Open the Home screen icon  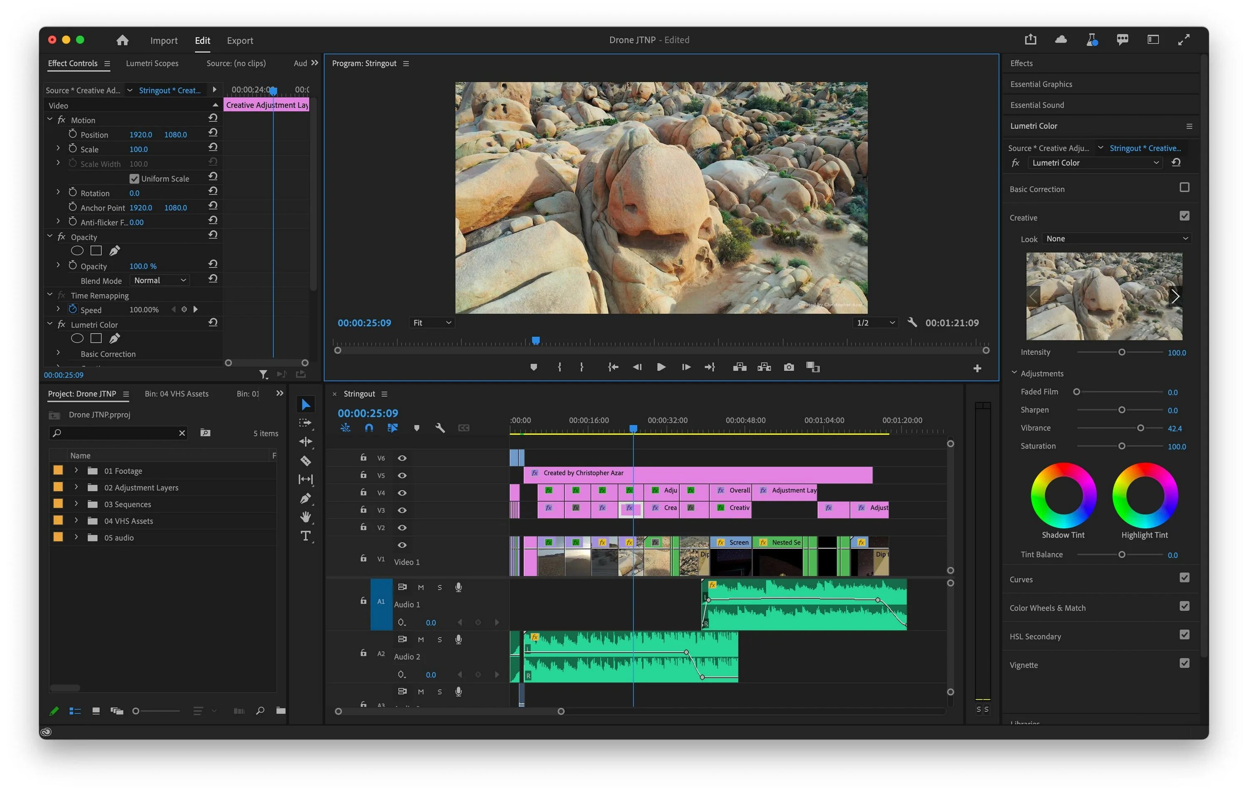[x=122, y=40]
